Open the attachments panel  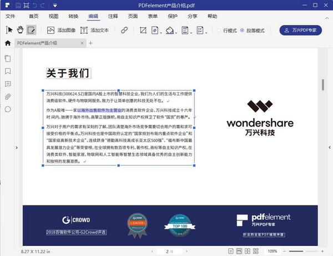(8, 97)
